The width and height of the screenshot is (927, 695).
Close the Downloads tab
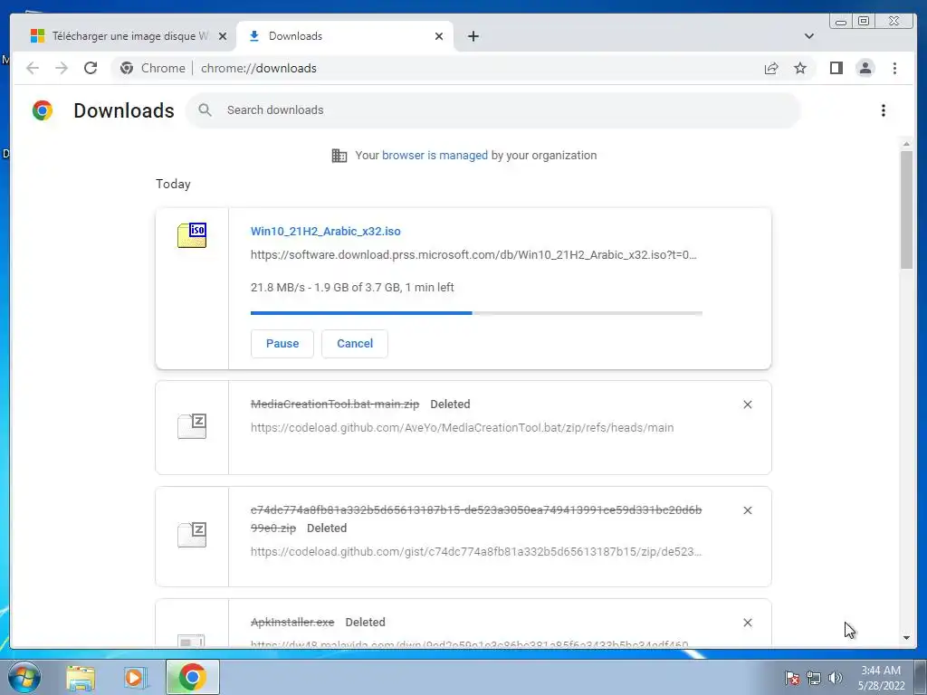[x=439, y=36]
